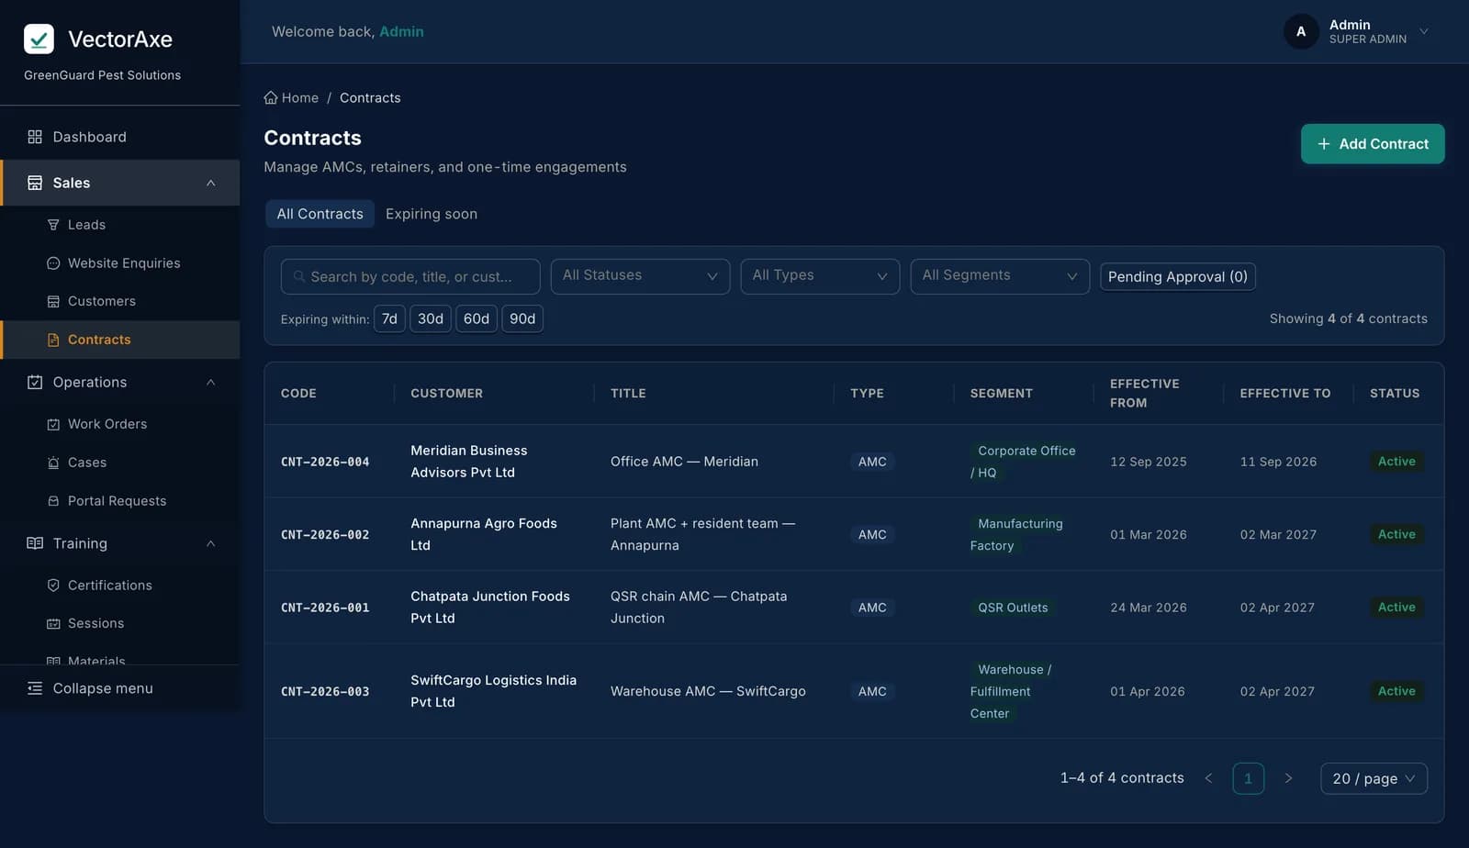Toggle the Pending Approval (0) filter
This screenshot has height=848, width=1469.
point(1178,276)
